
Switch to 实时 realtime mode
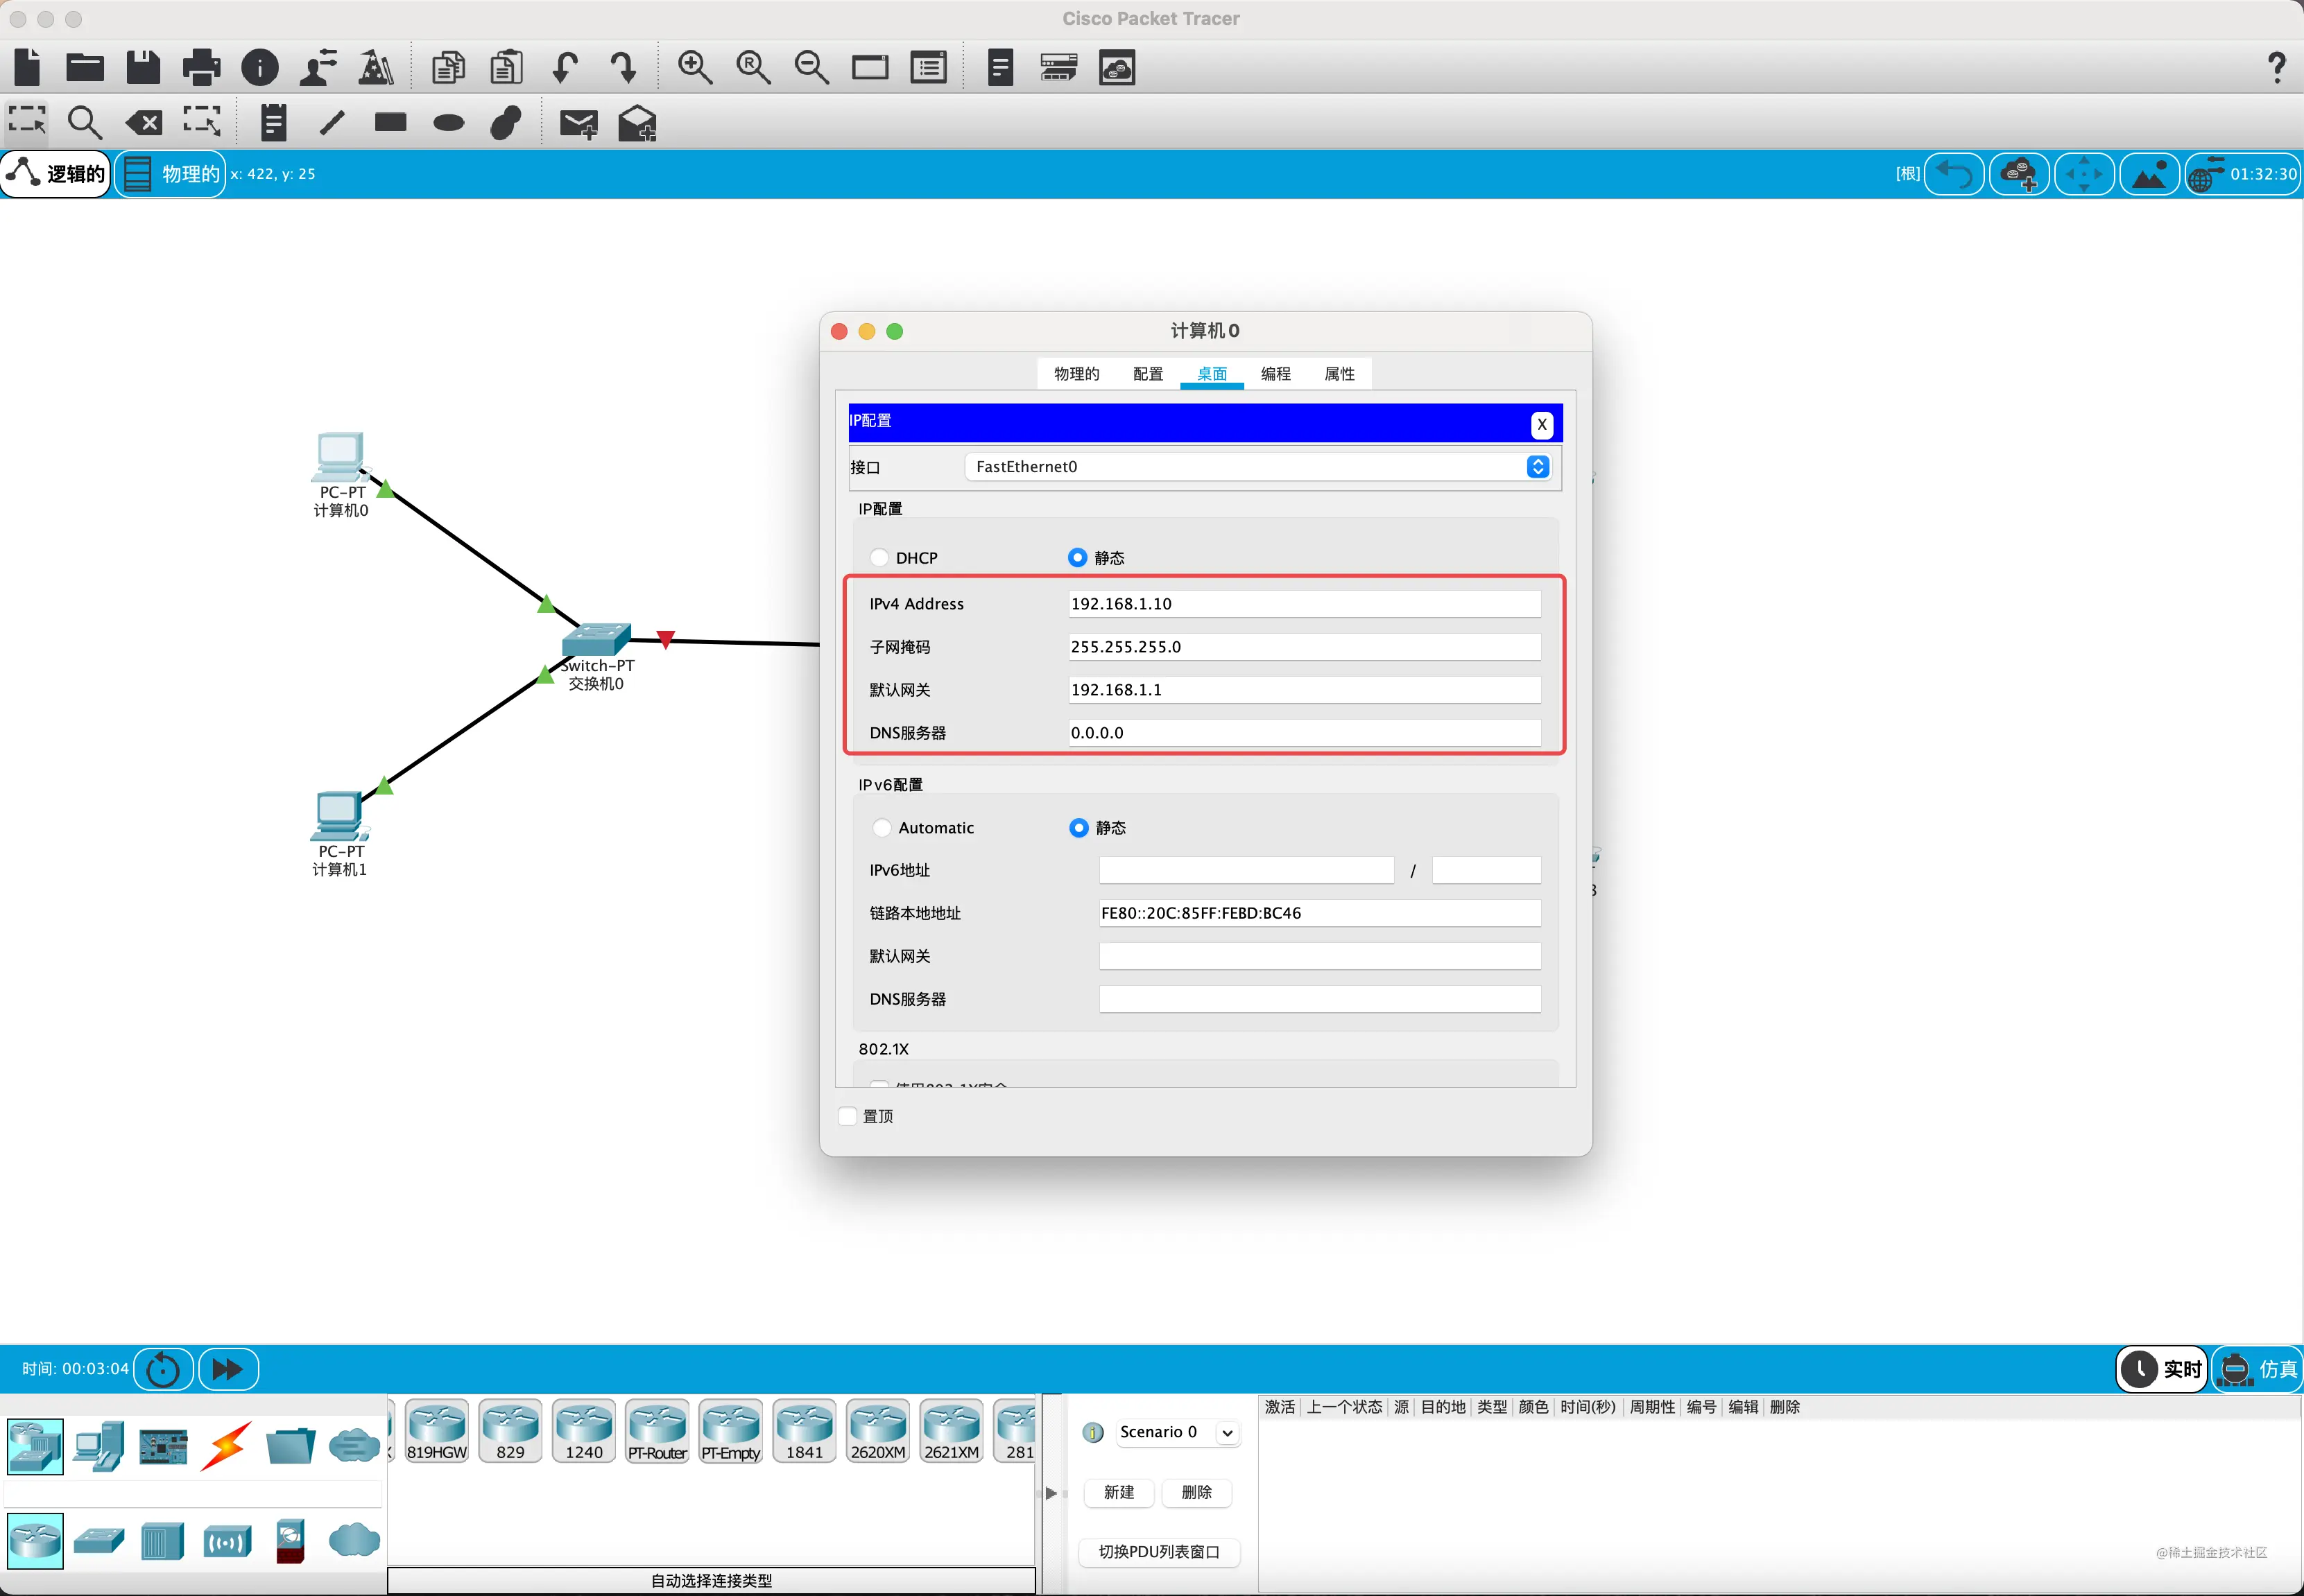[2161, 1369]
